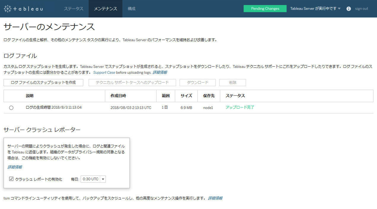Disable the クラッシュ レポートの有効化 checkbox

click(x=11, y=179)
